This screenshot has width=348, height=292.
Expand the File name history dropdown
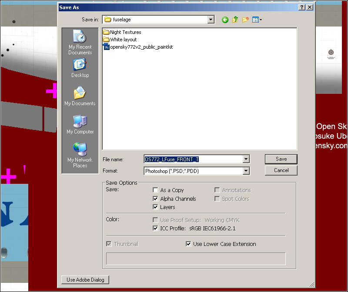(x=246, y=159)
